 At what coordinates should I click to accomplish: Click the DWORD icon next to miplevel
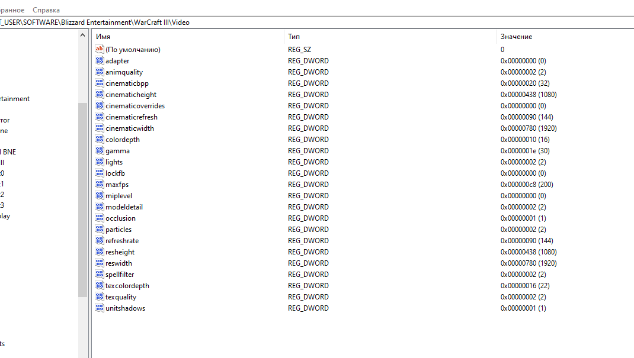[x=100, y=195]
